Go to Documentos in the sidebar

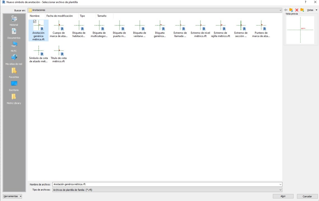click(14, 34)
